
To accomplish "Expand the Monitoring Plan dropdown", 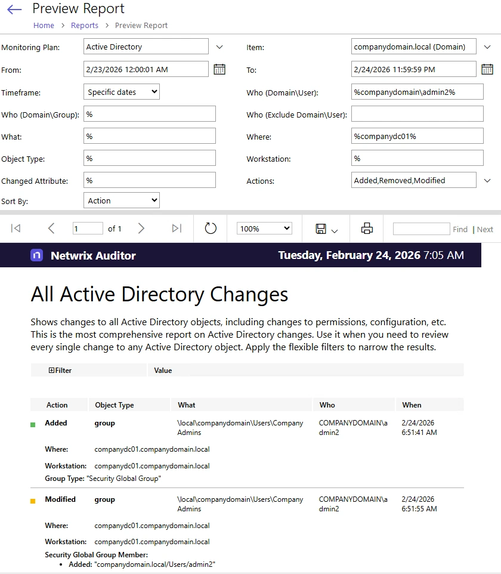I will [x=219, y=47].
